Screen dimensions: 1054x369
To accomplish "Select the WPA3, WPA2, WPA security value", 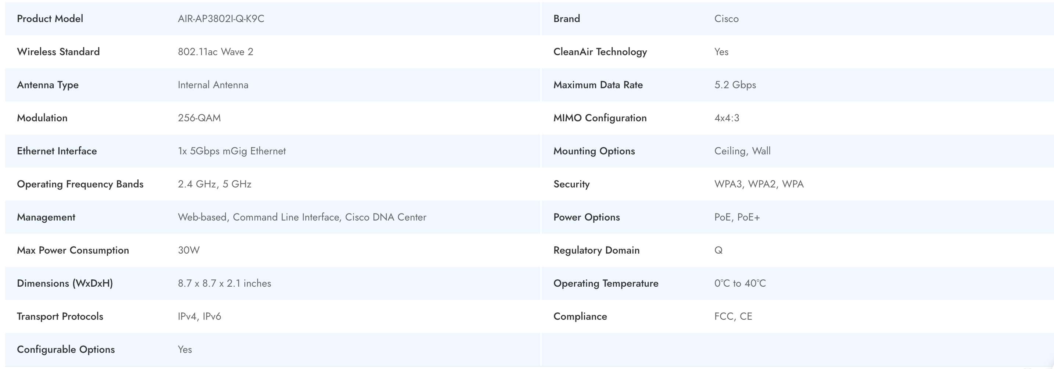I will [759, 184].
